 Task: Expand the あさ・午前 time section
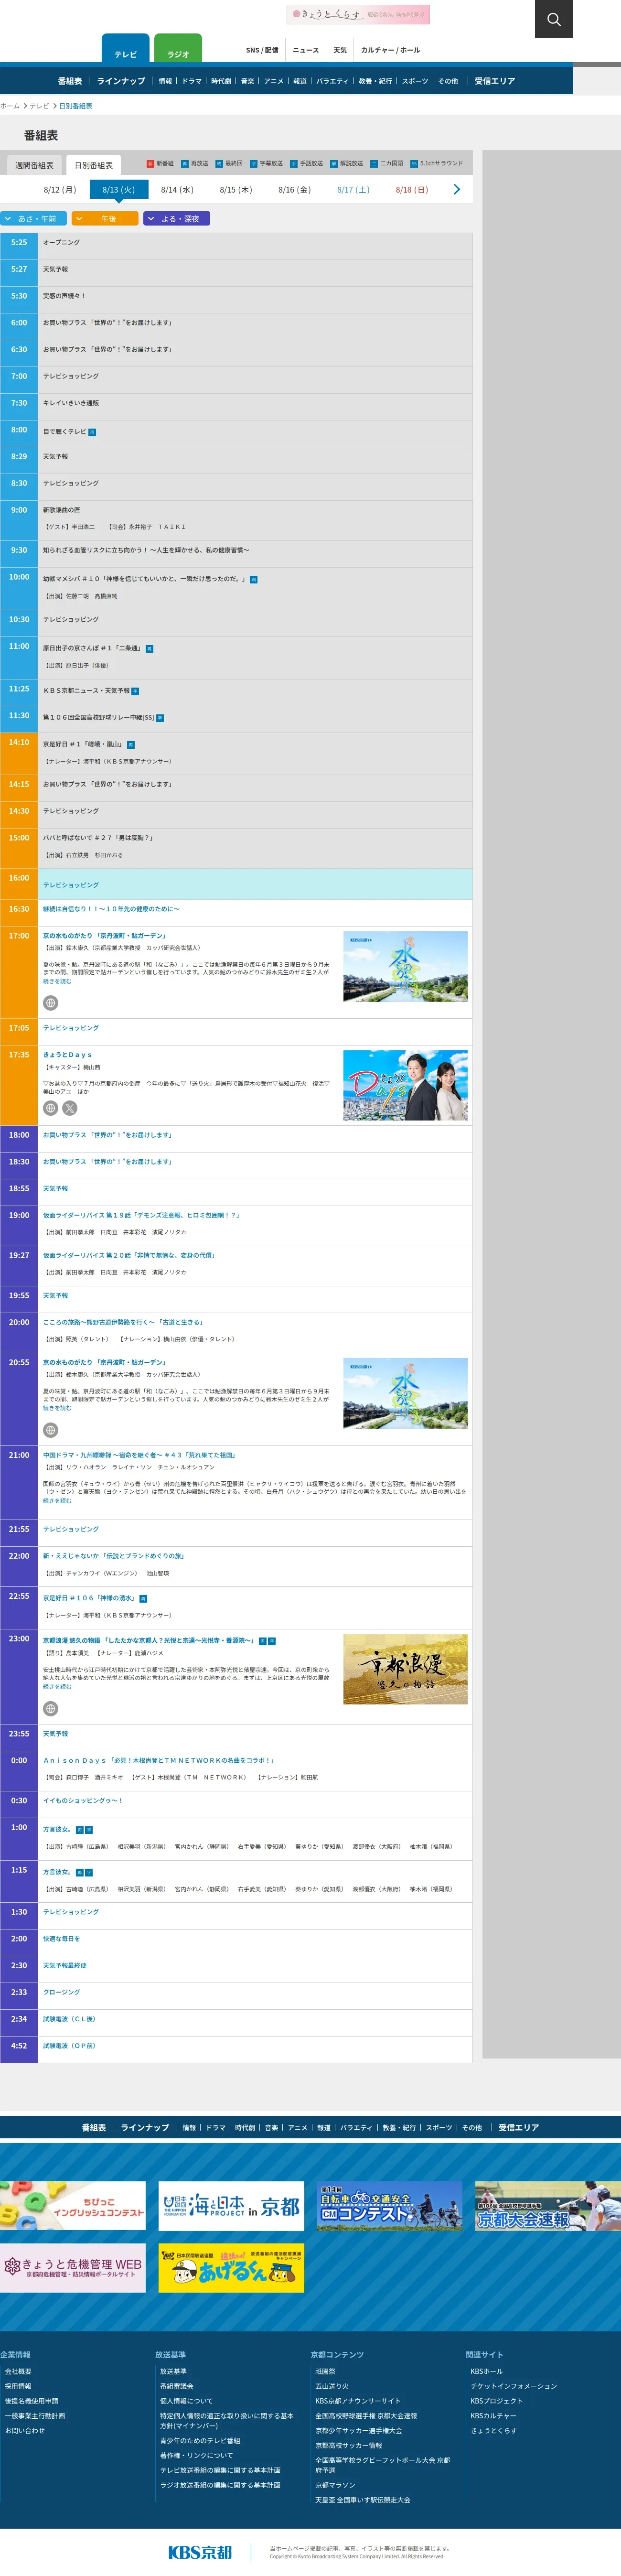coord(34,218)
